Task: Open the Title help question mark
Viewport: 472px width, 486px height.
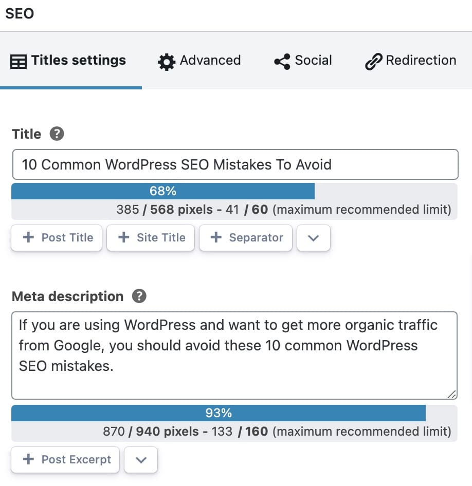Action: coord(57,134)
